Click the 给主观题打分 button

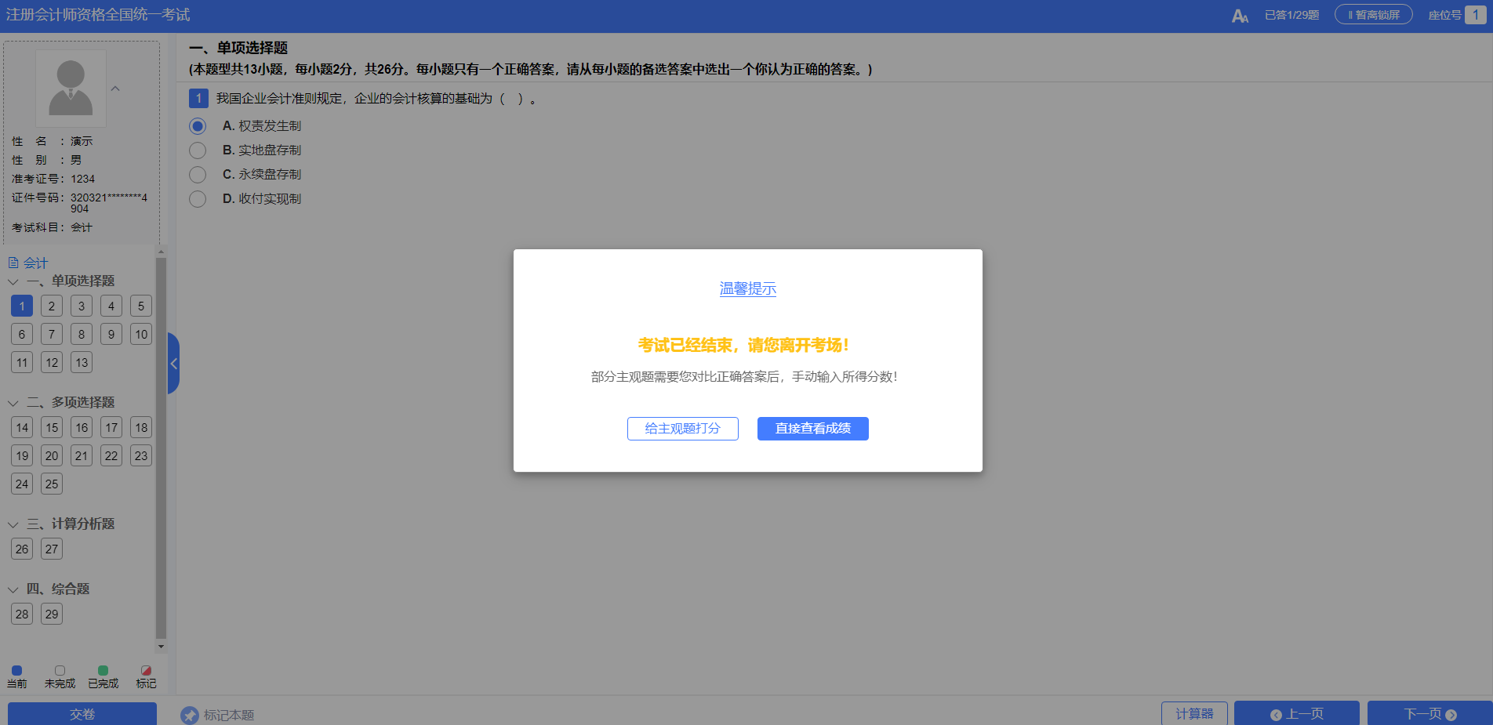coord(682,429)
